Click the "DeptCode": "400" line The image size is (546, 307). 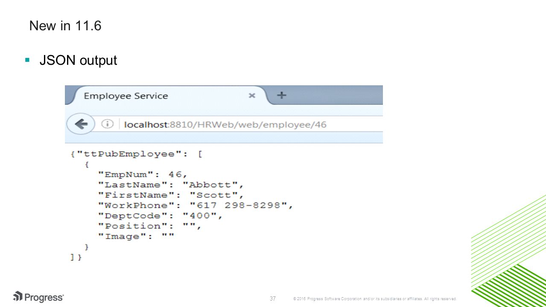tap(161, 216)
